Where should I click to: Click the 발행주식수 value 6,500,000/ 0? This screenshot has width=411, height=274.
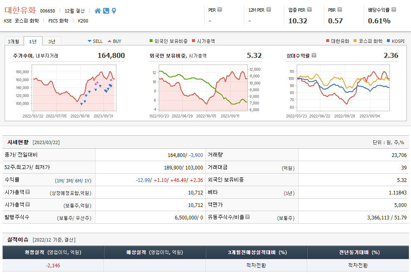point(189,217)
